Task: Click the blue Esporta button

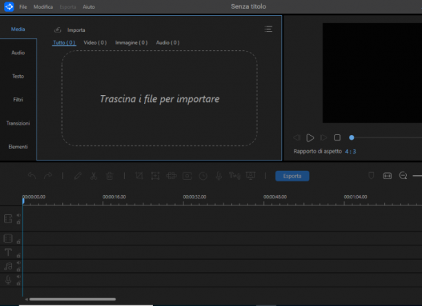Action: click(292, 176)
